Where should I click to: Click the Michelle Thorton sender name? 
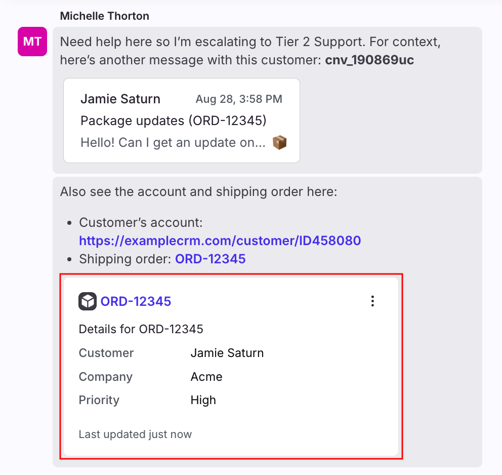pyautogui.click(x=105, y=16)
